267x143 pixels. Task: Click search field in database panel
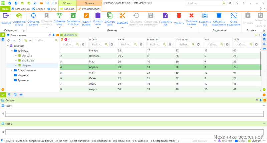45,40
